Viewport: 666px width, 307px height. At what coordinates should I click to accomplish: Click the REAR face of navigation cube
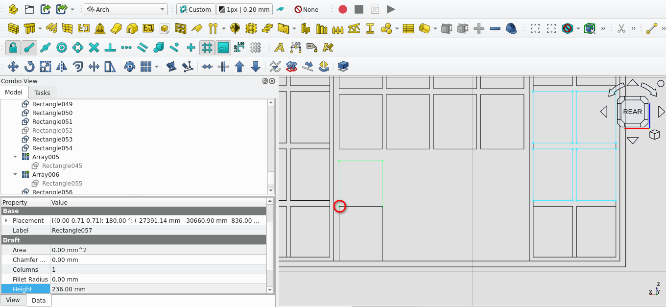click(x=632, y=112)
